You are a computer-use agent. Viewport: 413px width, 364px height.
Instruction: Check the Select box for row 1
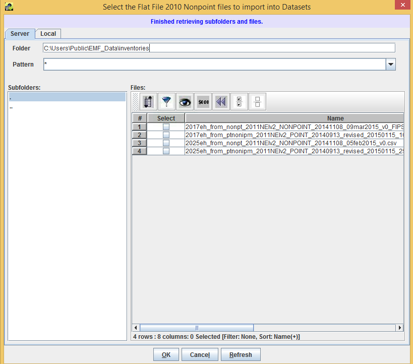[166, 127]
